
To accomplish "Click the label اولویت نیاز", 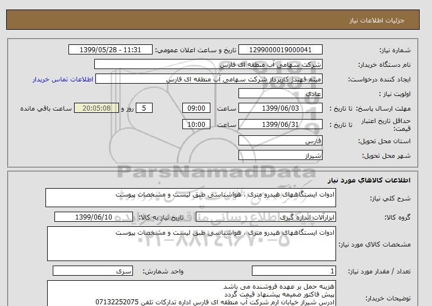I will click(394, 94).
